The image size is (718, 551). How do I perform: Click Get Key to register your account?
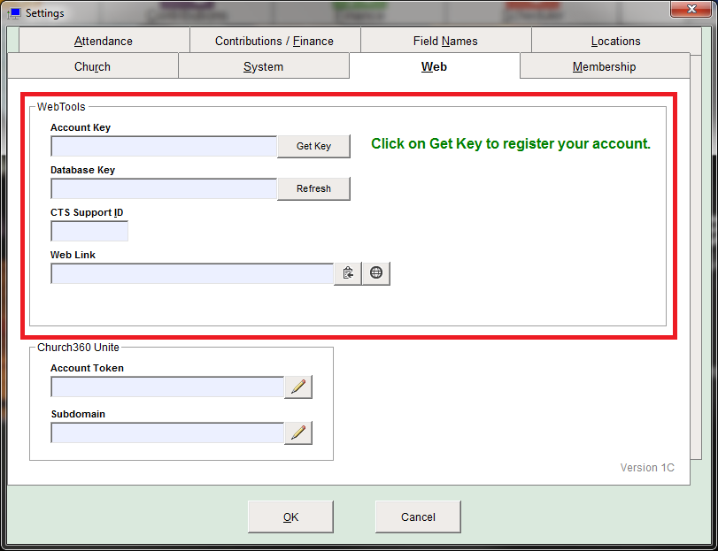pyautogui.click(x=313, y=146)
